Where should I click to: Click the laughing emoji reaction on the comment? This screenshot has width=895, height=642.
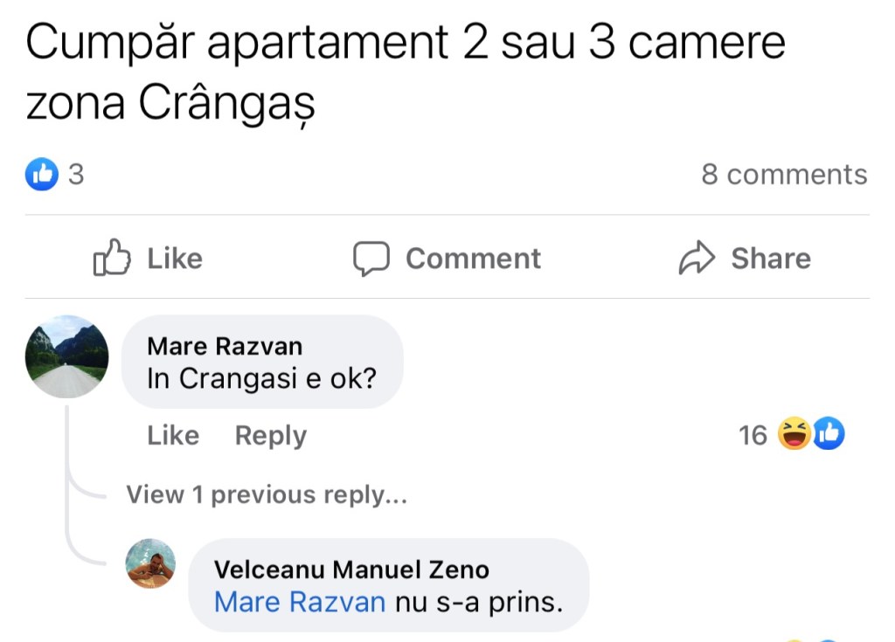[794, 434]
